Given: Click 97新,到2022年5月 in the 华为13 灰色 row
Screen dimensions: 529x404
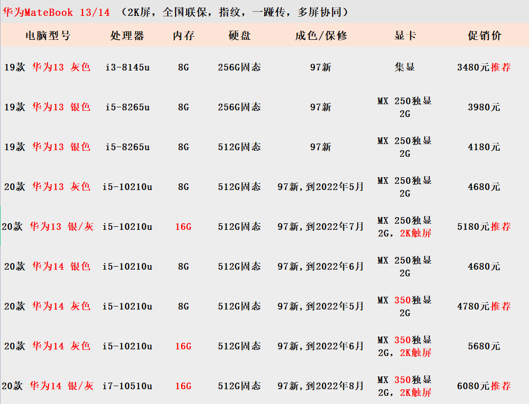Looking at the screenshot, I should coord(320,186).
